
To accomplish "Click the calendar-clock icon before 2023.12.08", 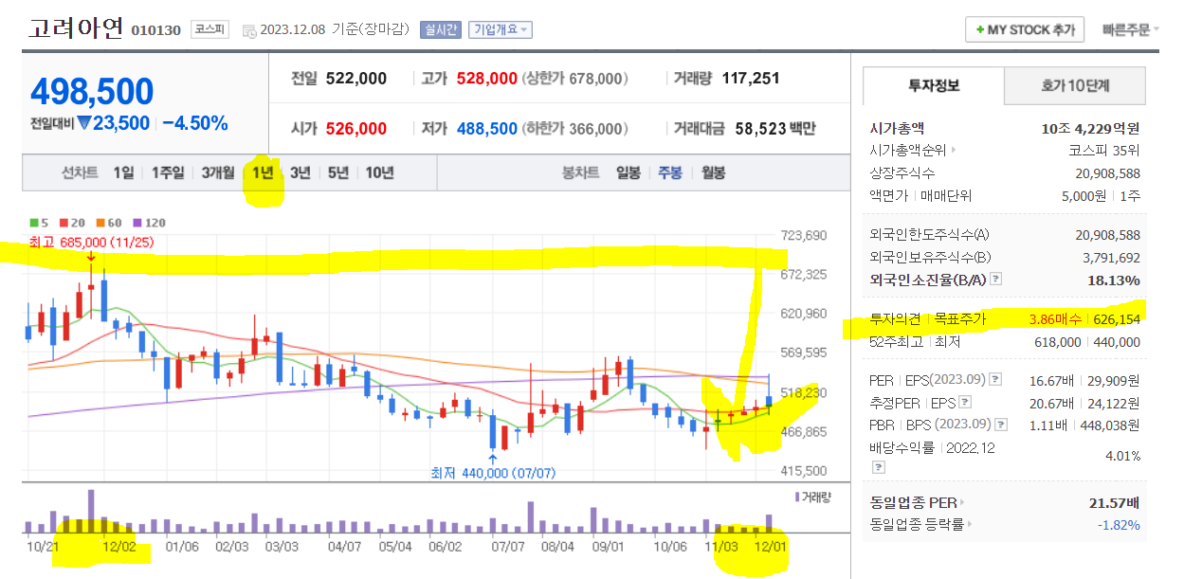I will [249, 30].
